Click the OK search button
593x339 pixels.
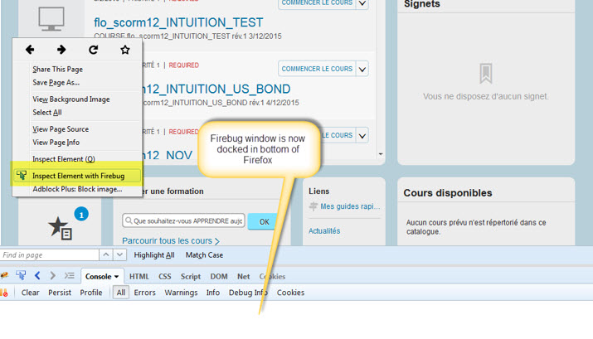pyautogui.click(x=264, y=222)
